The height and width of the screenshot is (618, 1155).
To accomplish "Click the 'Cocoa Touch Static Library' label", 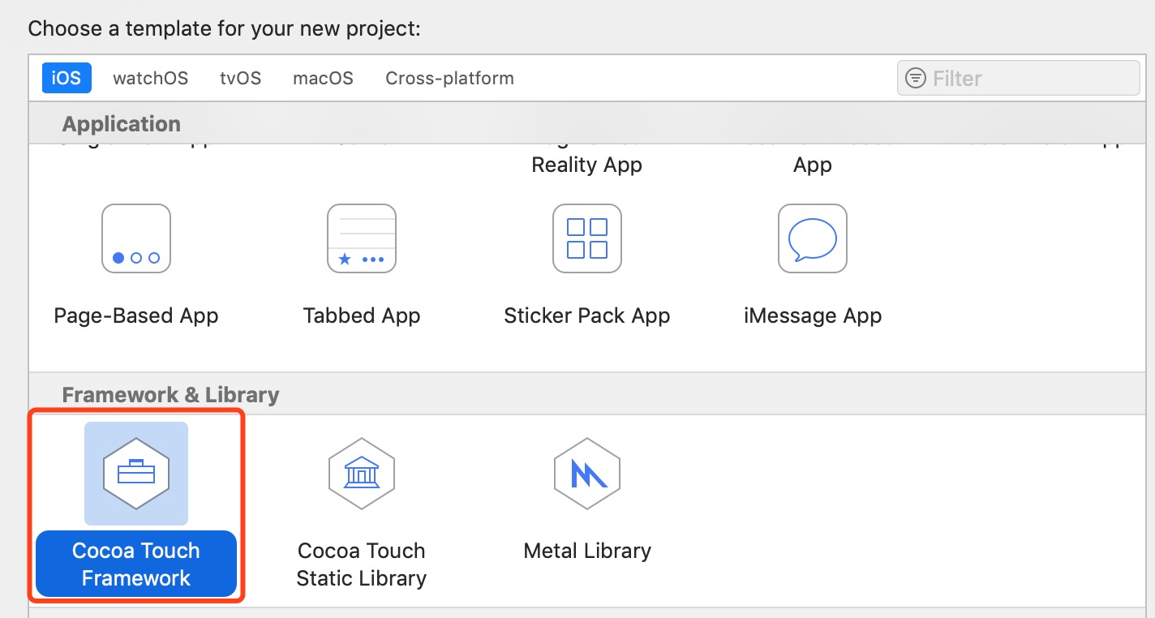I will pyautogui.click(x=362, y=564).
